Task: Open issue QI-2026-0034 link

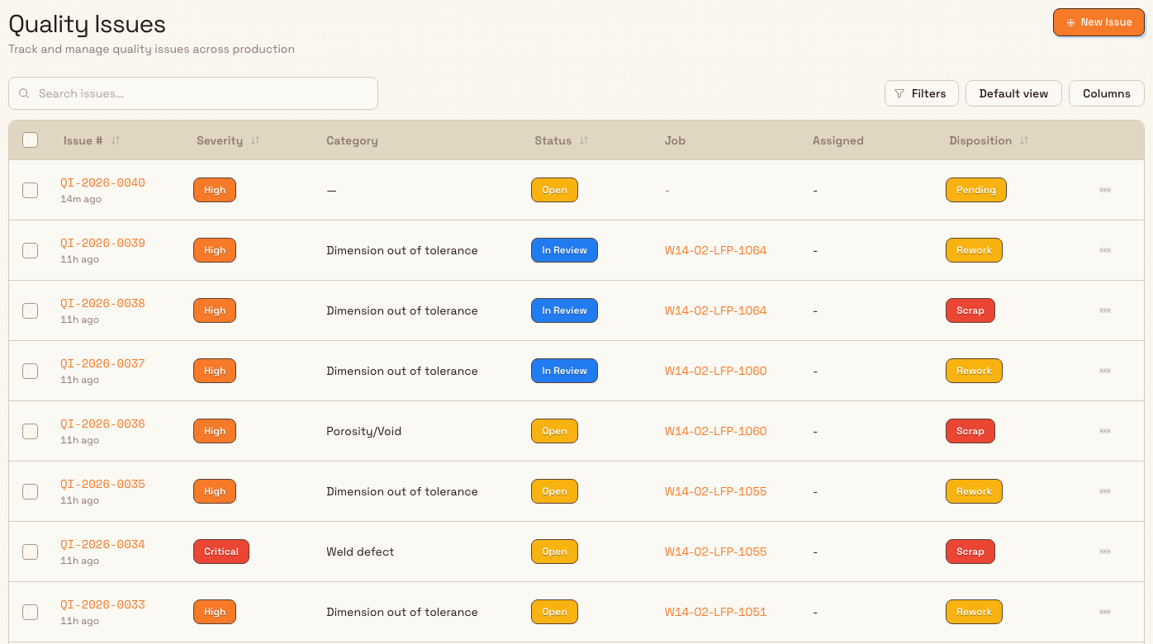Action: (x=102, y=544)
